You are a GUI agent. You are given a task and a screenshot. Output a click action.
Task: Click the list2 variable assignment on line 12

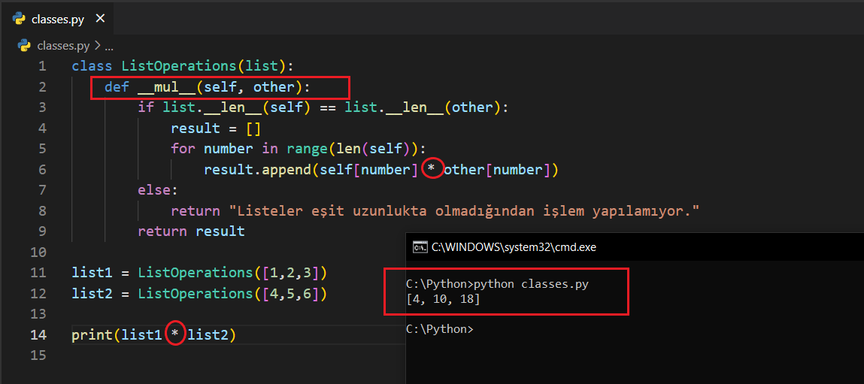tap(88, 293)
